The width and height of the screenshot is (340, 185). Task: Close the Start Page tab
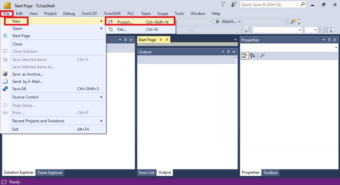pyautogui.click(x=167, y=39)
